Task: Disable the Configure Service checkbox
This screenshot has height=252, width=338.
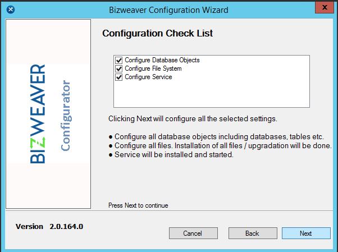Action: [x=119, y=77]
